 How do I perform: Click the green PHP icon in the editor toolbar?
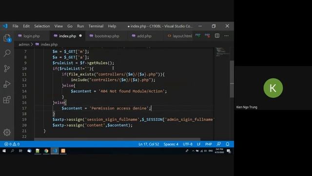click(x=198, y=36)
